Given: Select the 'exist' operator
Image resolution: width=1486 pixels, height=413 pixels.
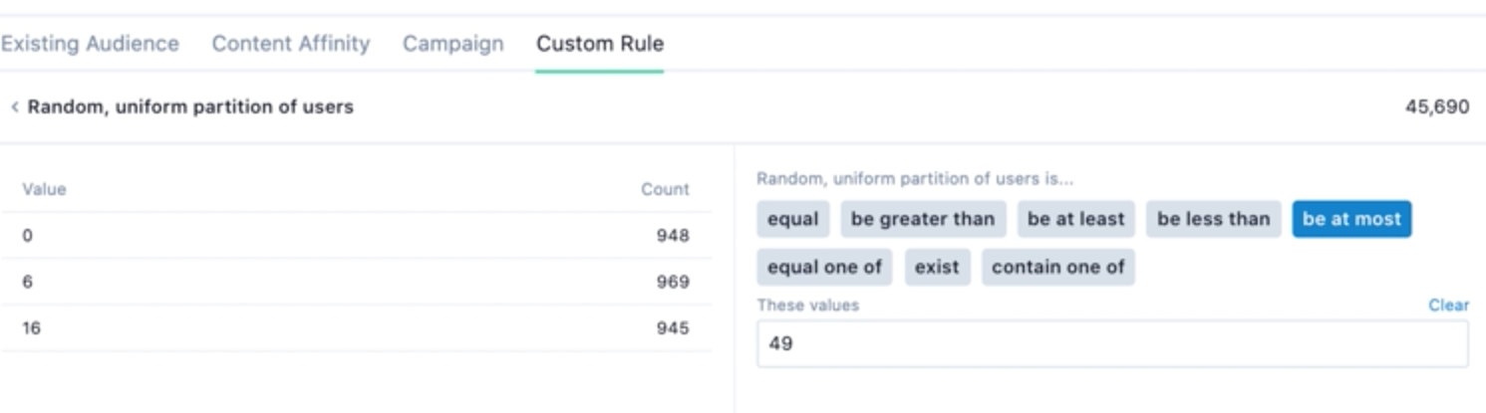Looking at the screenshot, I should [x=937, y=268].
